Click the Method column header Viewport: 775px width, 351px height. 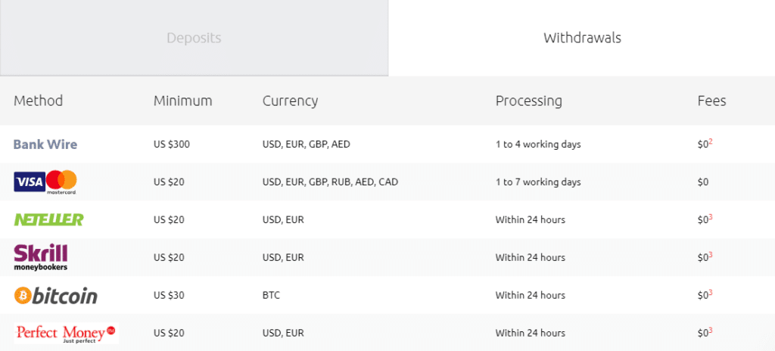[x=38, y=101]
